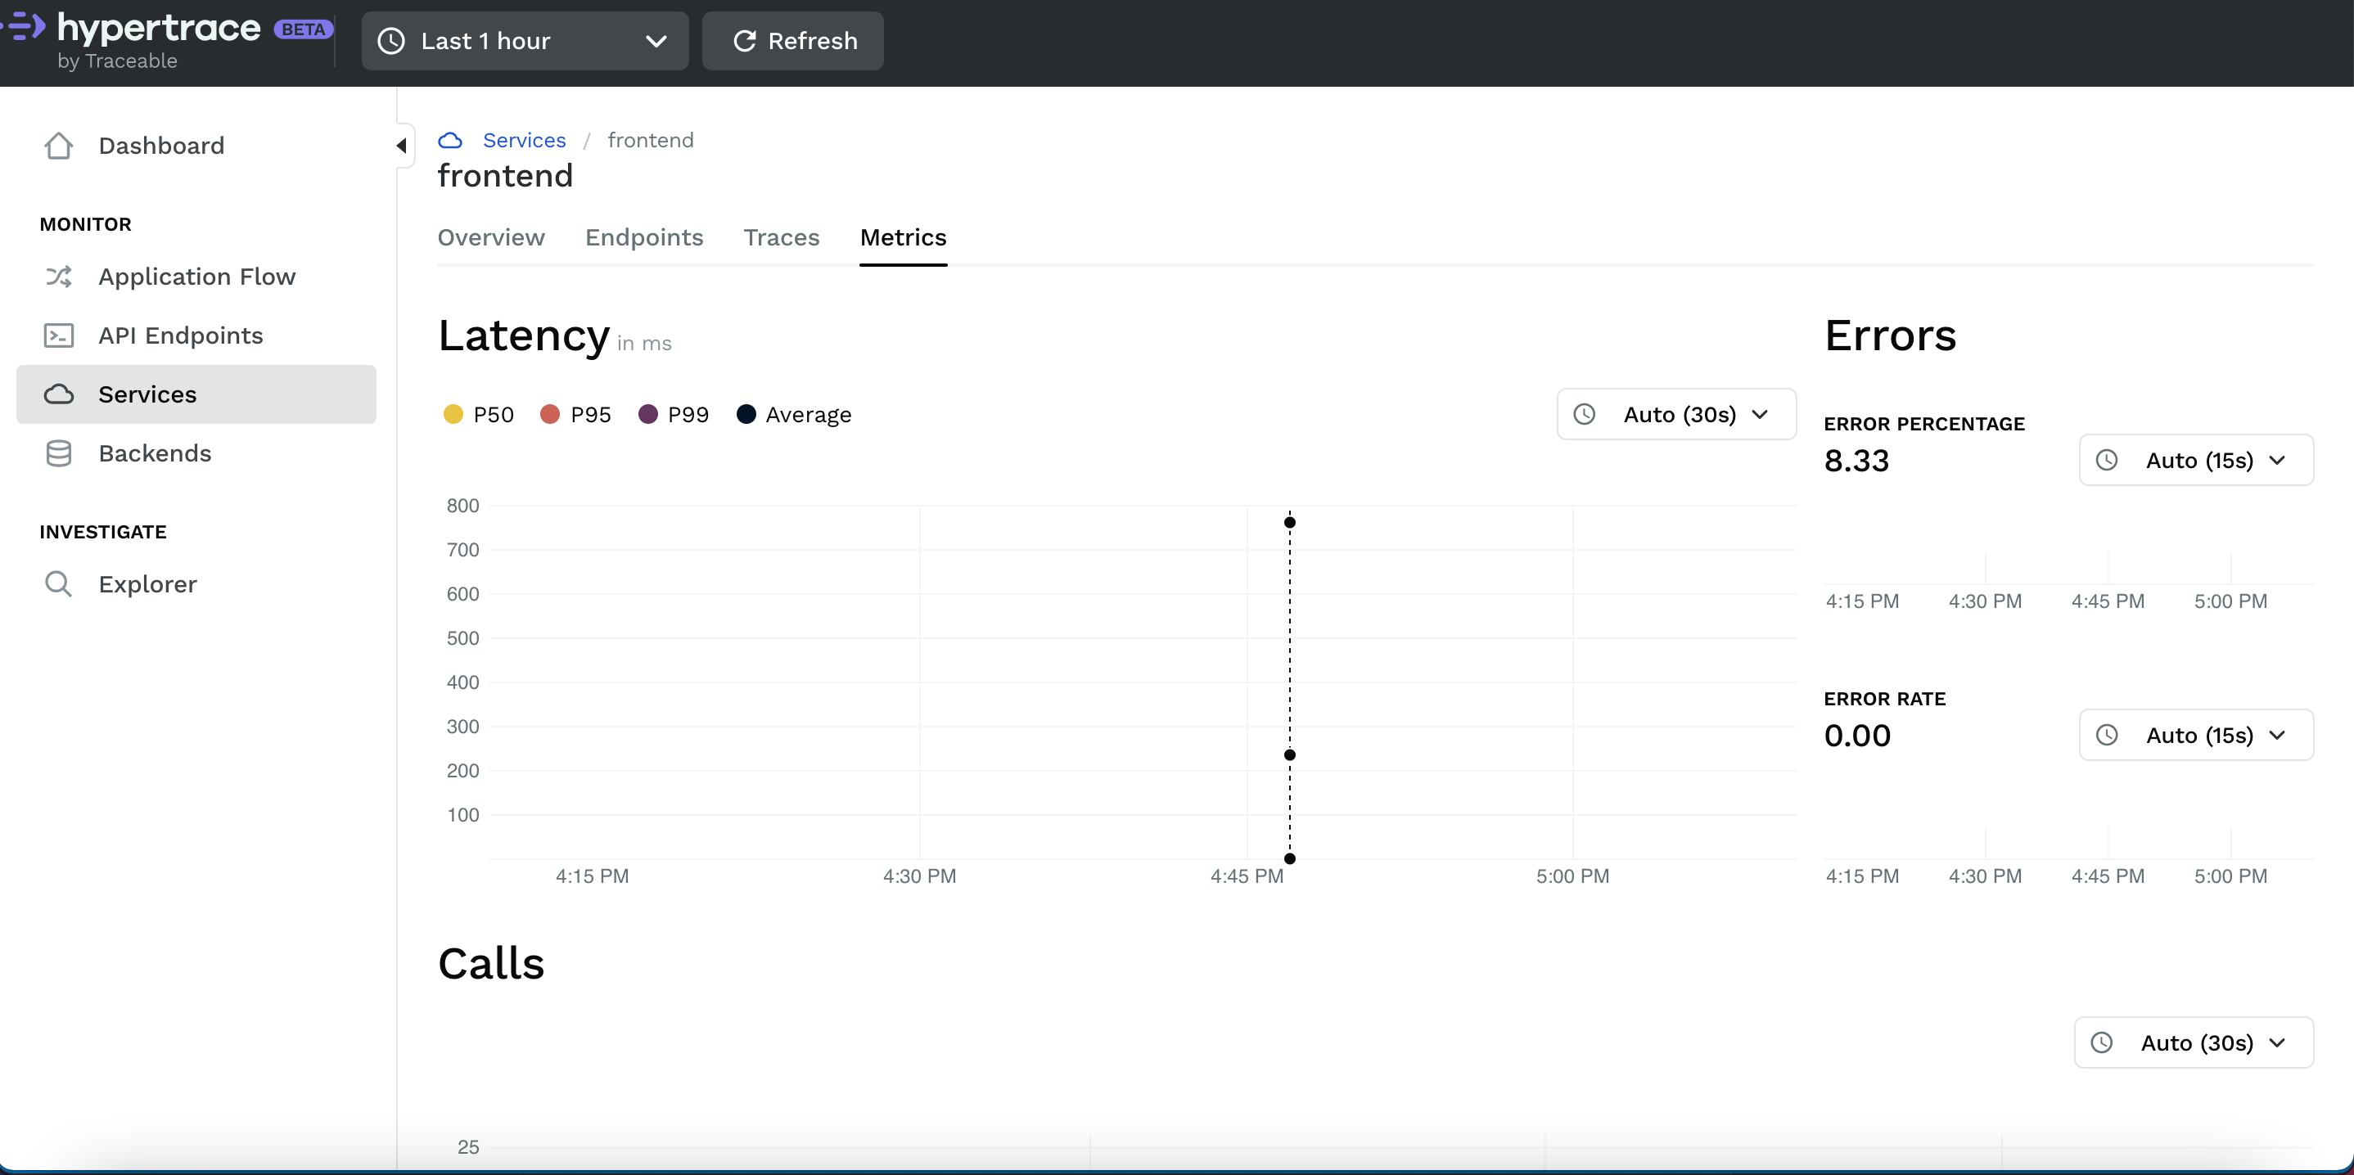The image size is (2354, 1175).
Task: Click the Services cloud icon in sidebar
Action: (x=58, y=394)
